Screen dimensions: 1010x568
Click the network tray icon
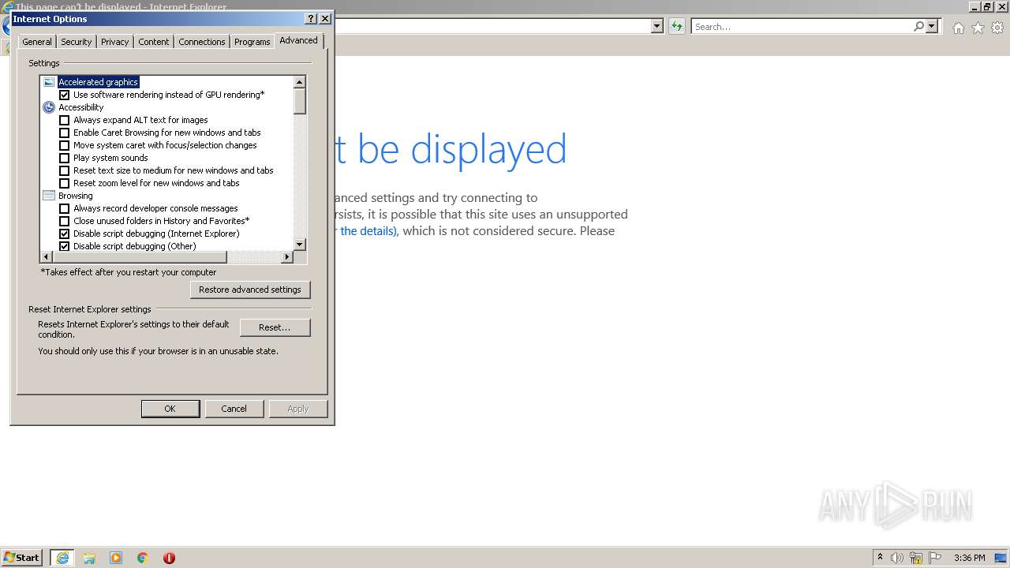pyautogui.click(x=916, y=558)
